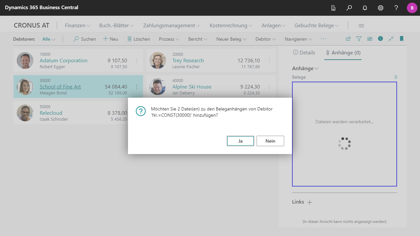
Task: Click the file drop area showing Dateien werden verarbeitet
Action: (x=345, y=134)
